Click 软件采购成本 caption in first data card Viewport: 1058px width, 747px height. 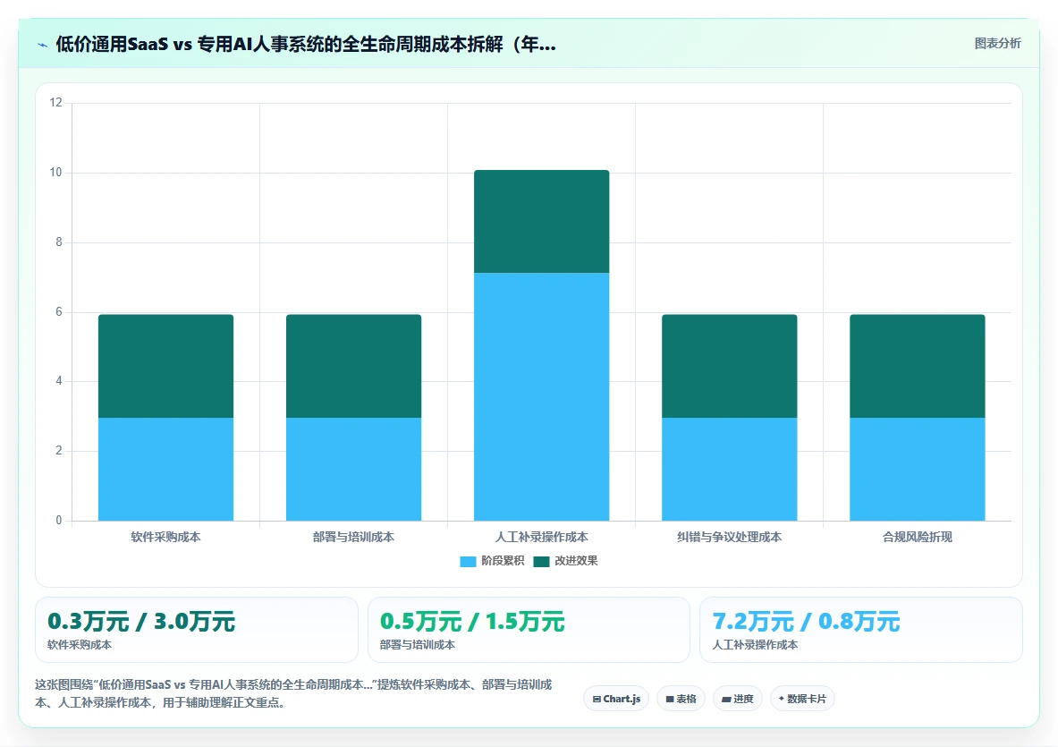click(x=80, y=644)
